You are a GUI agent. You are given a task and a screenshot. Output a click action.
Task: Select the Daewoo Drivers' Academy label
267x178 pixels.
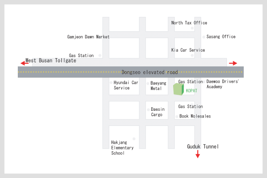coord(223,84)
